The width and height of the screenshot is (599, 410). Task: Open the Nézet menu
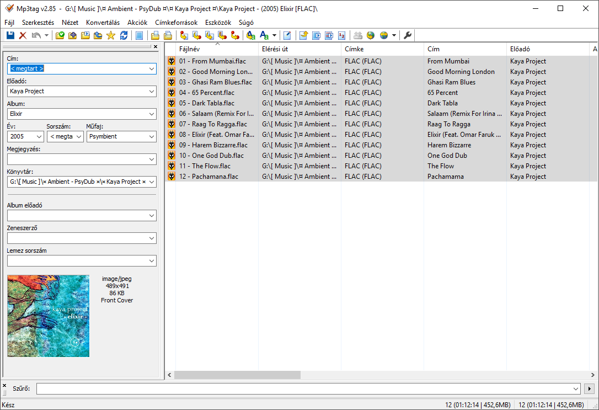pos(70,23)
